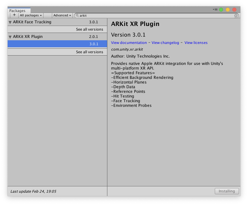Click the Installing button
248x205 pixels.
coord(227,191)
